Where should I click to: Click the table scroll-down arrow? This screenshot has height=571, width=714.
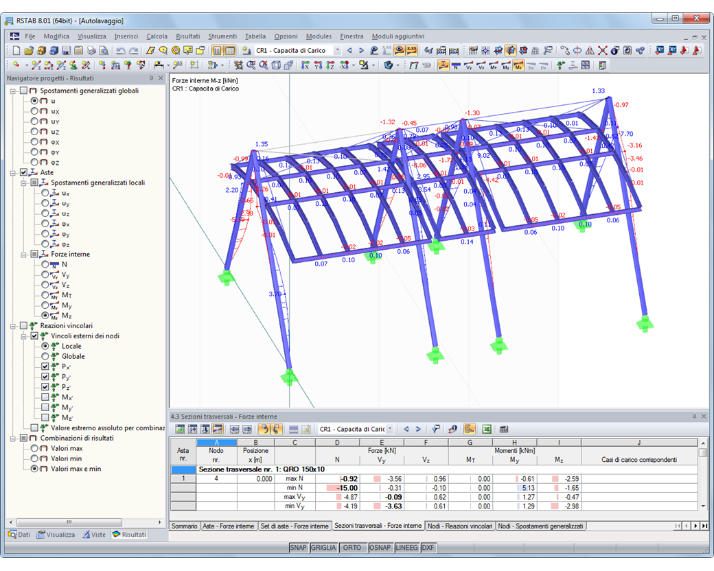pos(703,506)
